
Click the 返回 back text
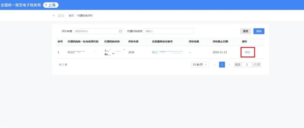click(61, 16)
